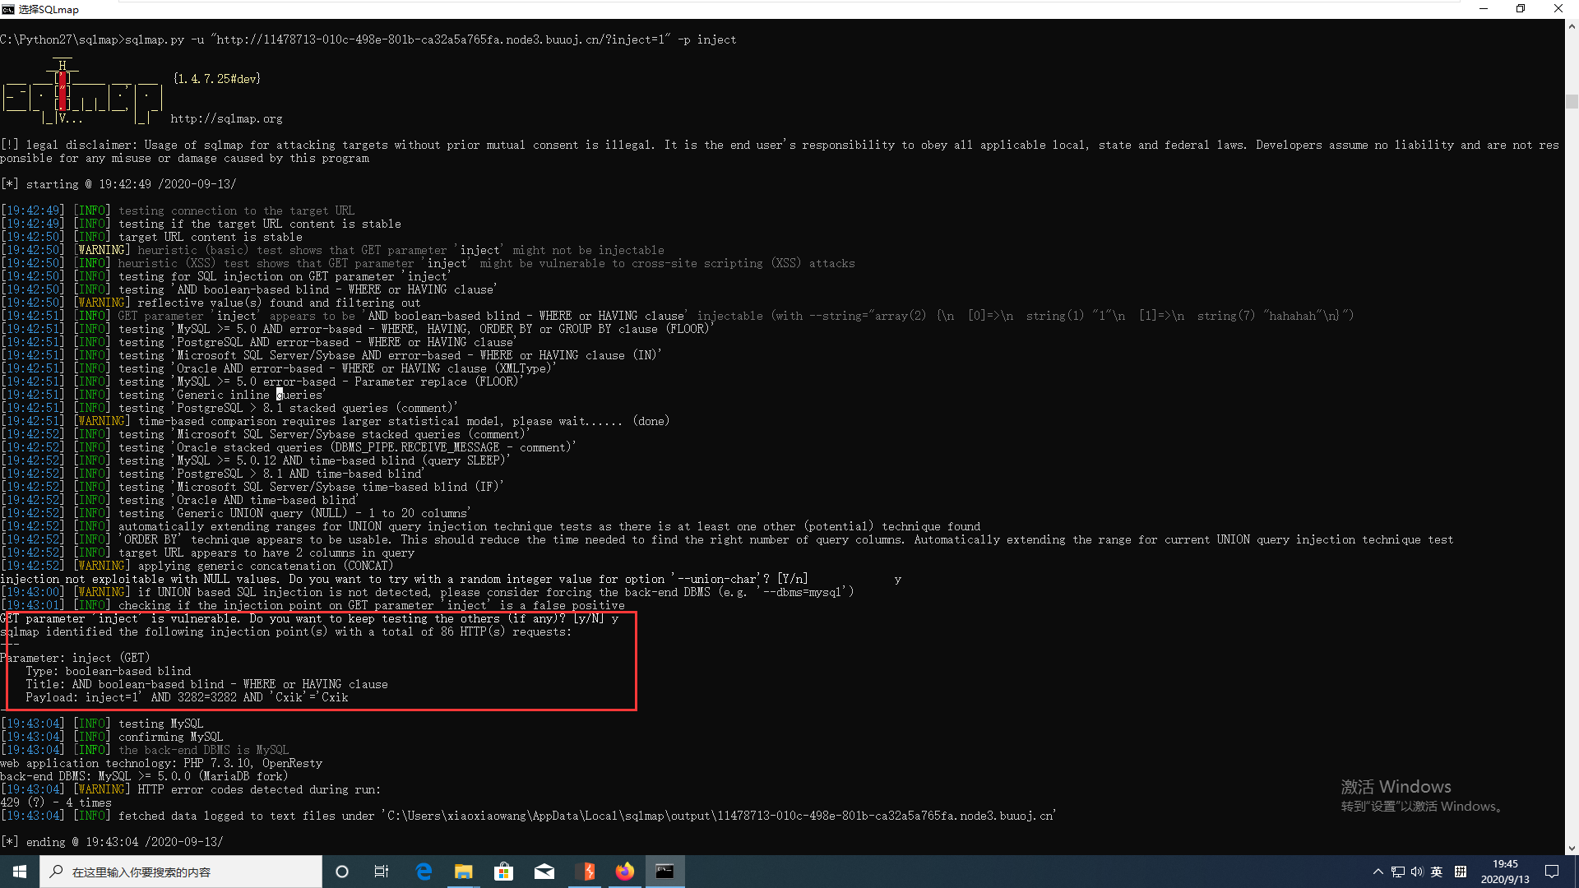Toggle the 英 input language indicator
The height and width of the screenshot is (888, 1579).
1437,872
